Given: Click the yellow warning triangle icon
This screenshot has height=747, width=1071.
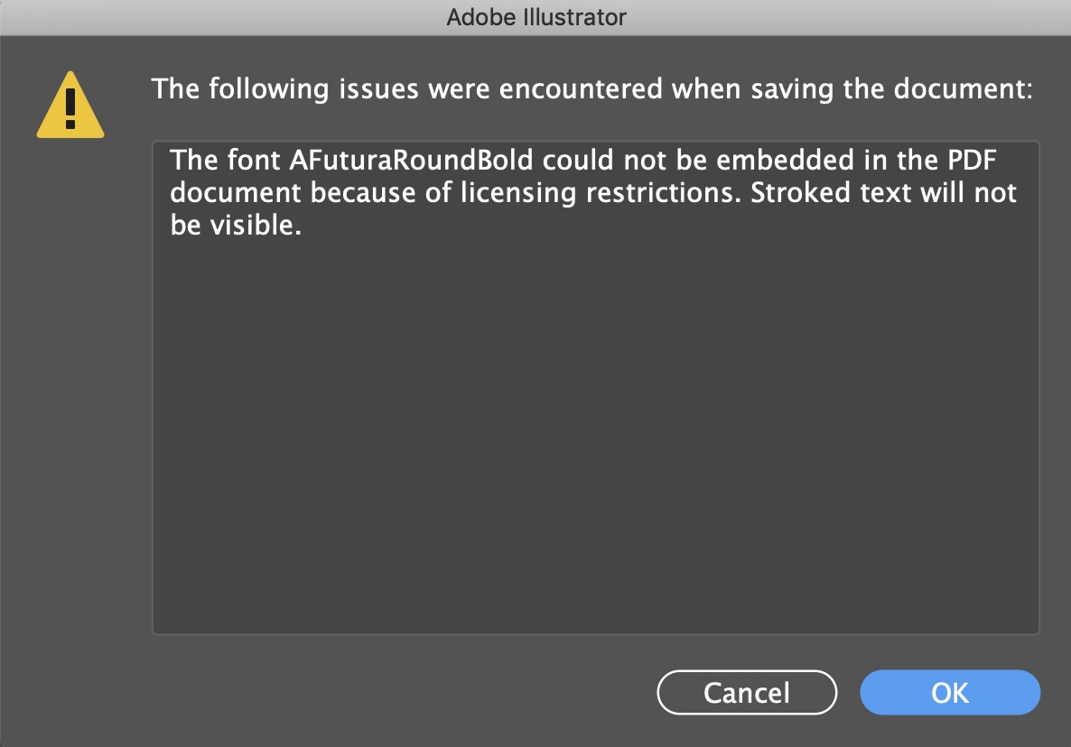Looking at the screenshot, I should [70, 105].
